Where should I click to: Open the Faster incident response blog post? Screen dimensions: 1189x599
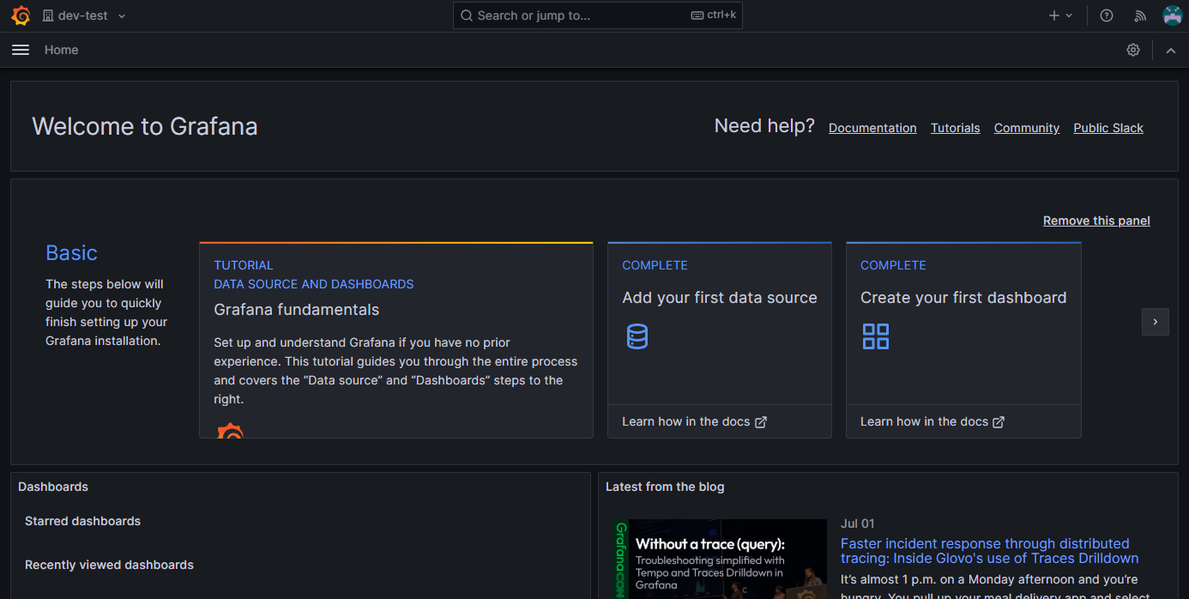point(989,551)
